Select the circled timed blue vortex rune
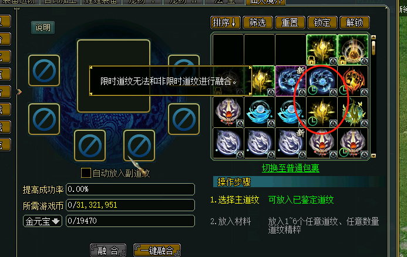The width and height of the screenshot is (407, 257). [322, 81]
